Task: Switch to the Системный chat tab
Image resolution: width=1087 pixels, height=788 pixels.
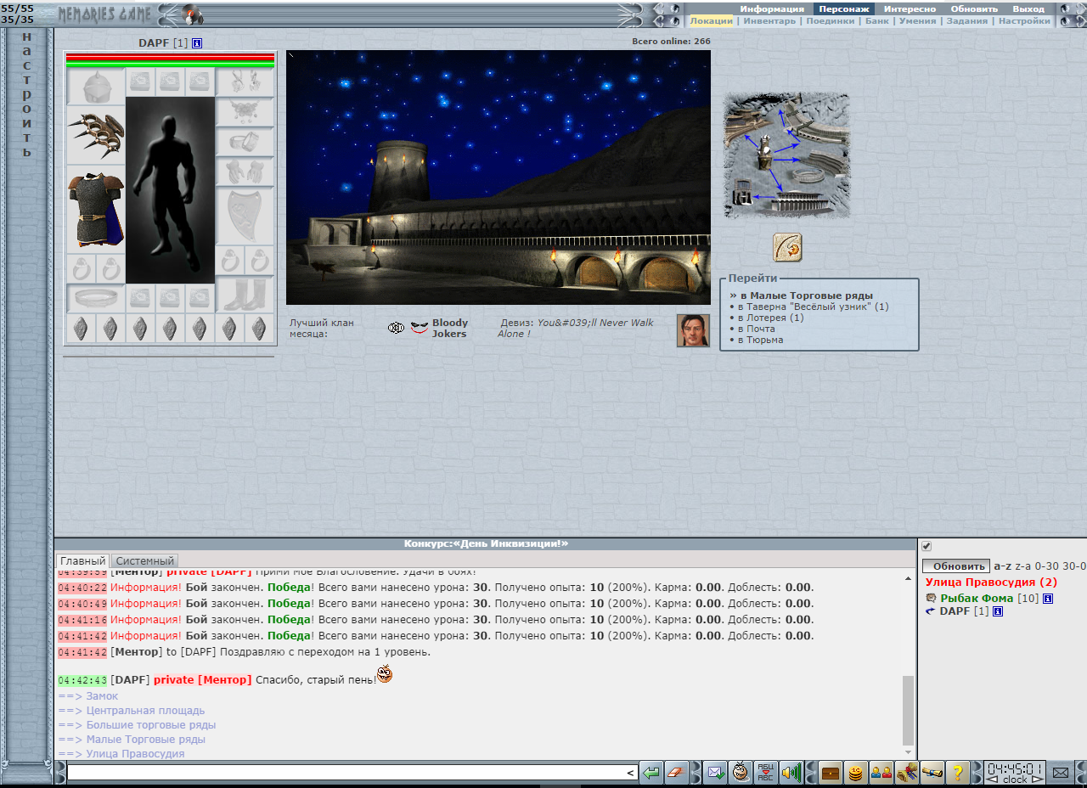Action: coord(145,561)
